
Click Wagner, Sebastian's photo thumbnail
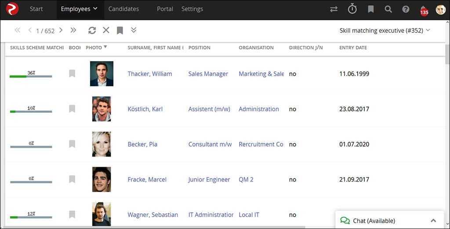102,214
